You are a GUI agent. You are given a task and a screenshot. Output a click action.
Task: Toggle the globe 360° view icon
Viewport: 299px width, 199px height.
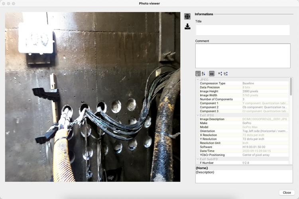point(187,16)
